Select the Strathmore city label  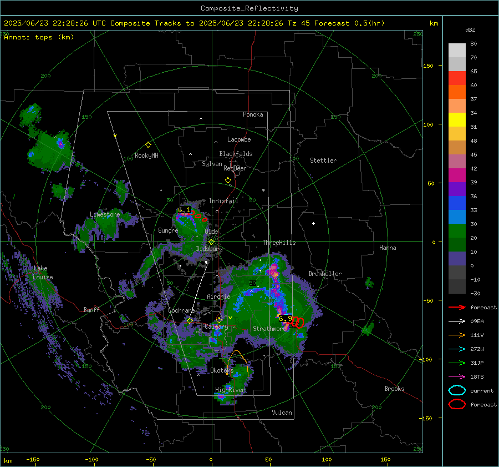[x=269, y=329]
